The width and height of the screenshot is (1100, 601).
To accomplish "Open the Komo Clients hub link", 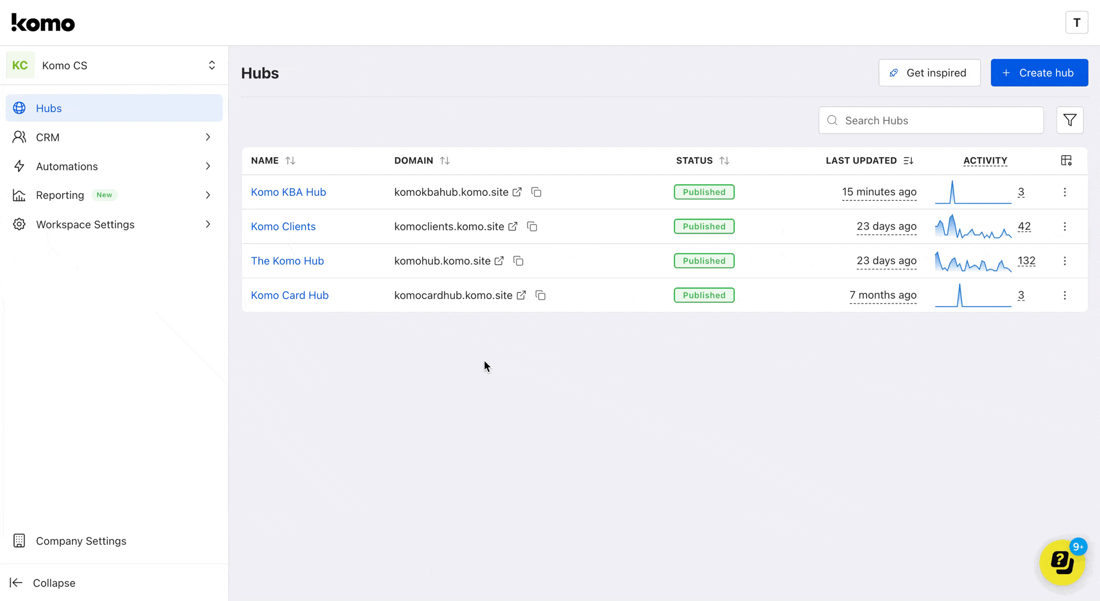I will [283, 227].
